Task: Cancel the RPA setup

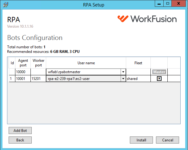Action: [167, 140]
